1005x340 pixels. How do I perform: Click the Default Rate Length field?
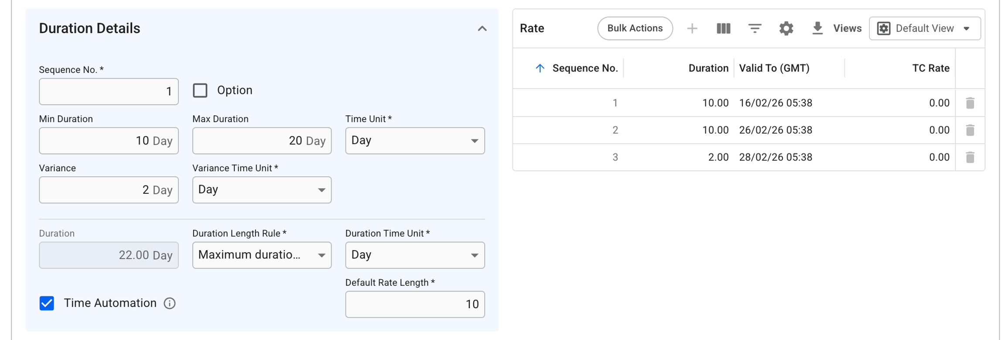point(415,304)
